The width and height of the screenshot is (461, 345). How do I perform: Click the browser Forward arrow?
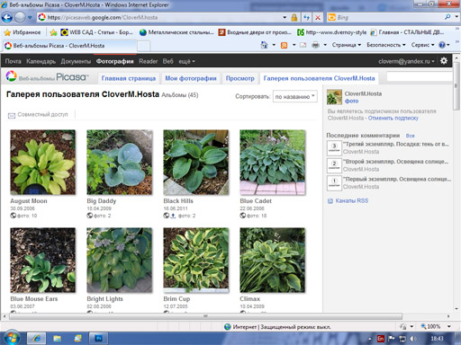coord(20,17)
